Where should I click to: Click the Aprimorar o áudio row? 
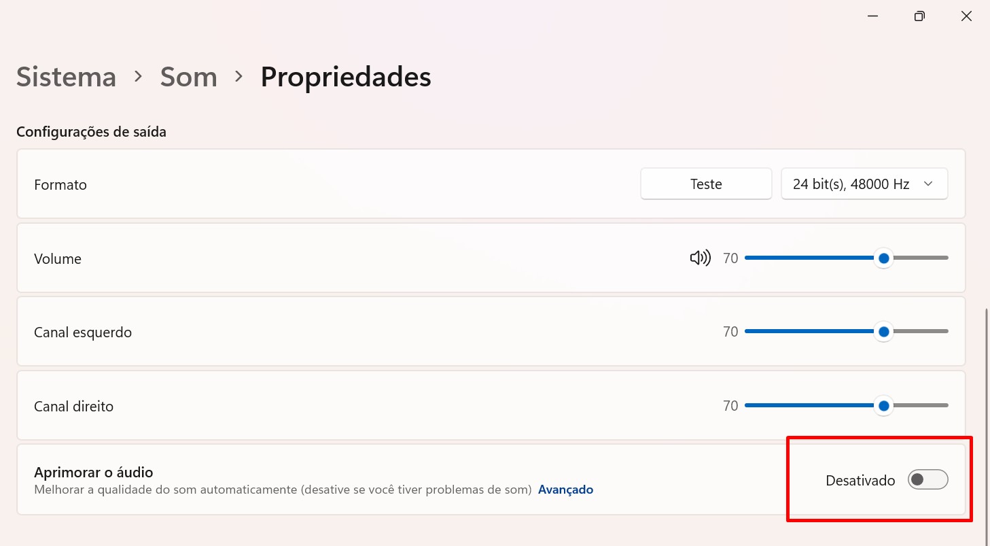click(340, 479)
